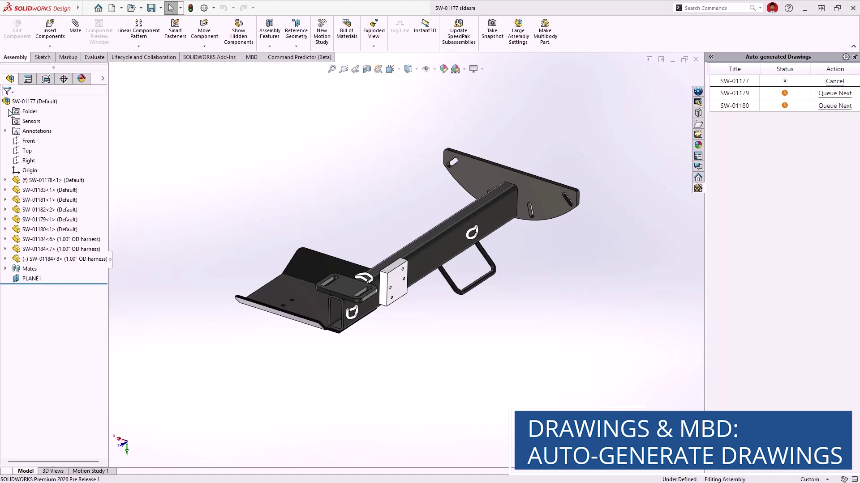860x483 pixels.
Task: Pin the Auto-generated Drawings panel
Action: [855, 57]
